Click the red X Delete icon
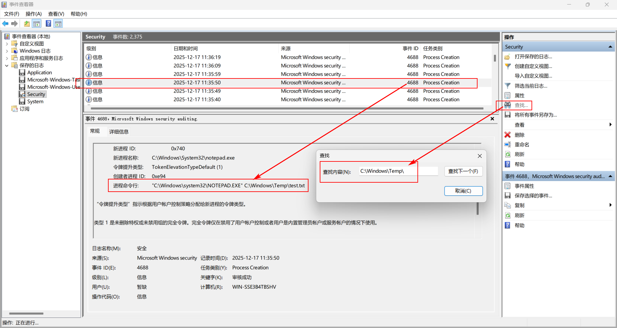This screenshot has height=328, width=617. tap(508, 135)
